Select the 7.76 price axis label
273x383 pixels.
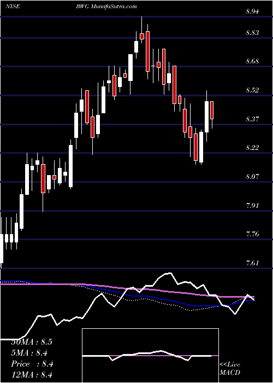pos(252,234)
